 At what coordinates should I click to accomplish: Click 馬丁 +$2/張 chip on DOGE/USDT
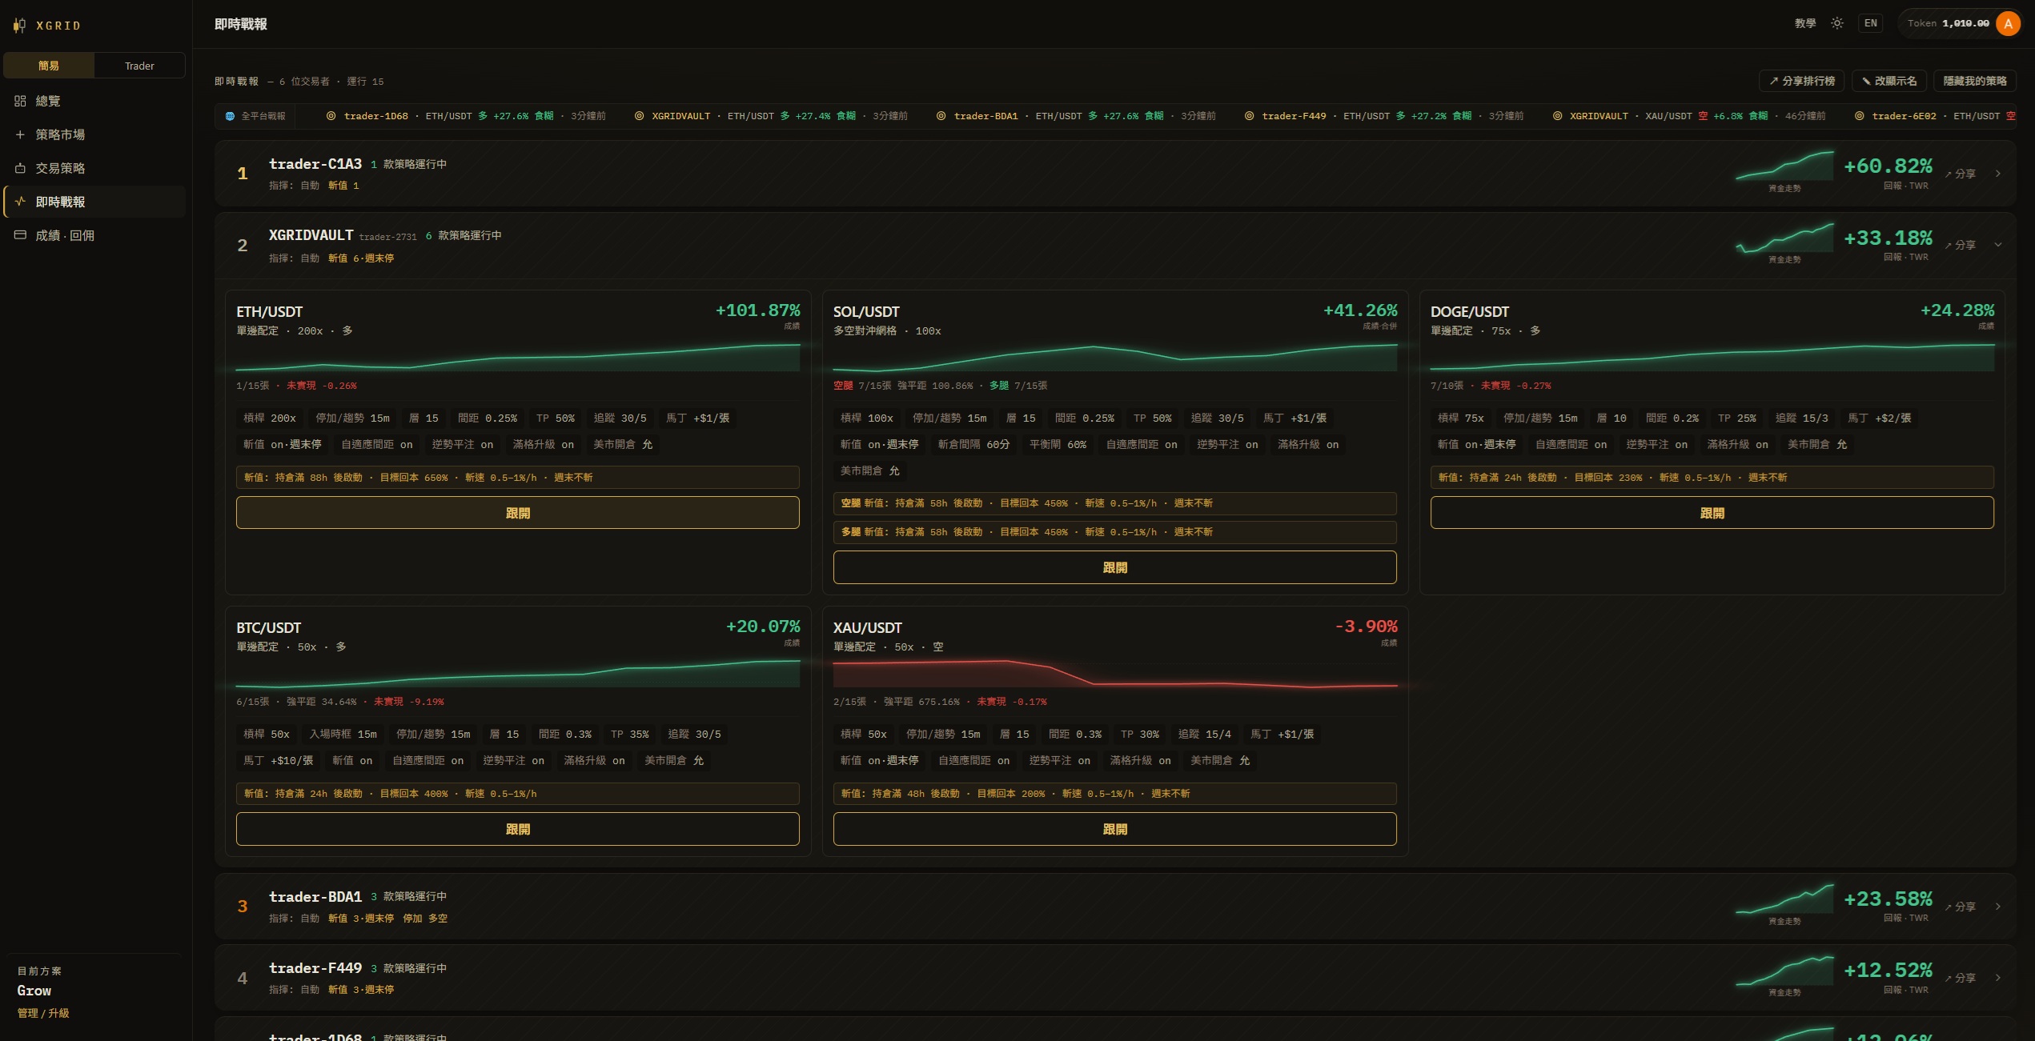tap(1879, 418)
